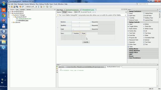Activate Connection Mode in the designer toolbar
Image resolution: width=161 pixels, height=90 pixels.
pos(77,12)
